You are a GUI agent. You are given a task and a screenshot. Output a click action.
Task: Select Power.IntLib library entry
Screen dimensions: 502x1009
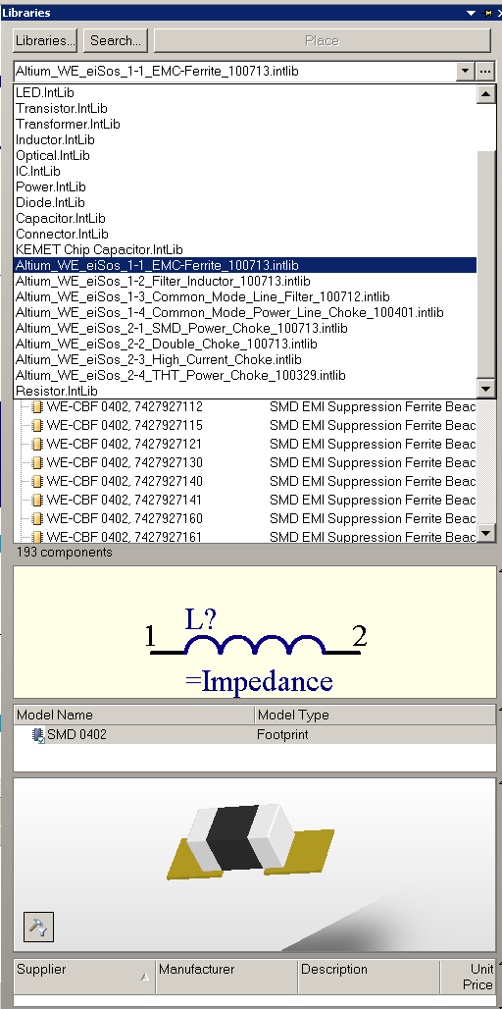[x=245, y=186]
